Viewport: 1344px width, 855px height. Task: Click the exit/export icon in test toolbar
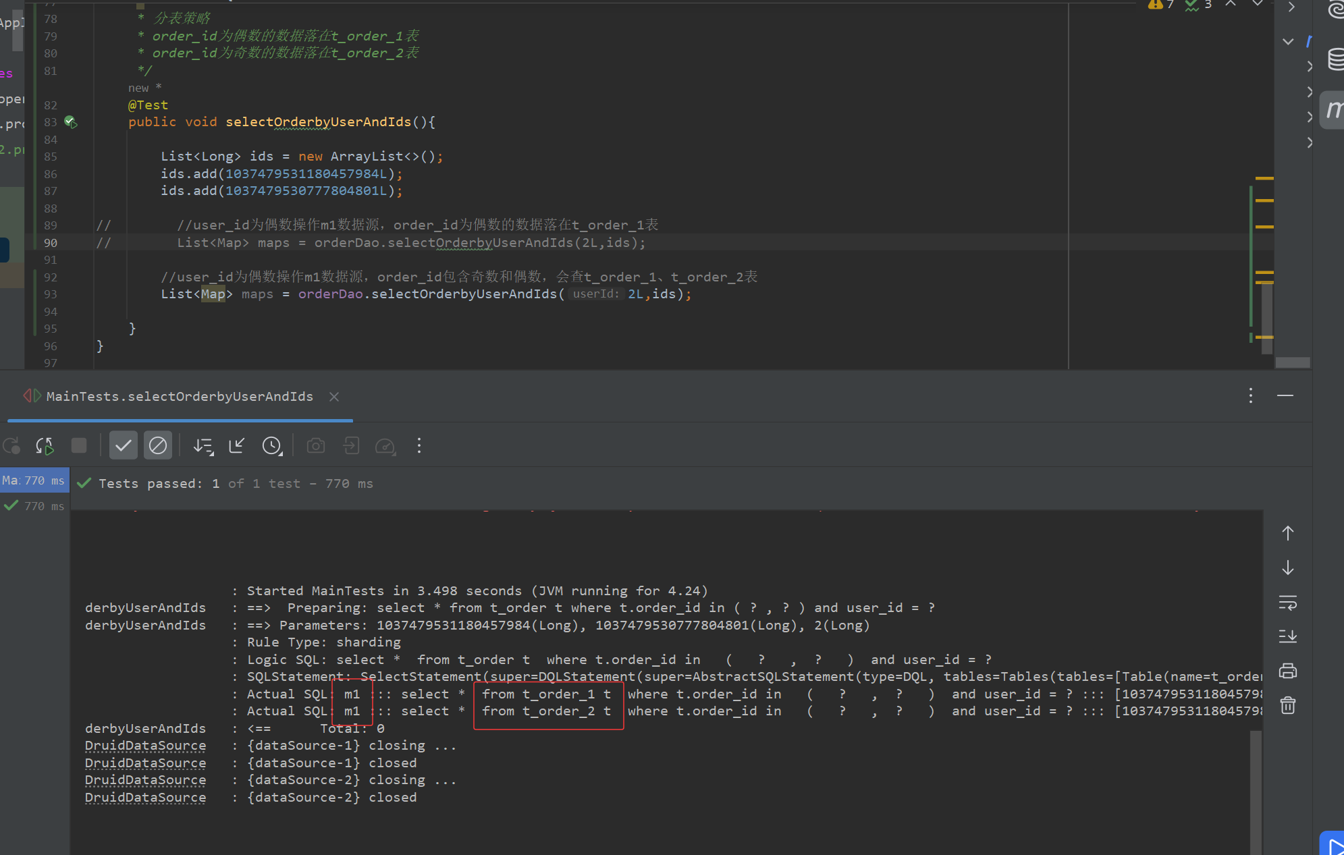[351, 445]
